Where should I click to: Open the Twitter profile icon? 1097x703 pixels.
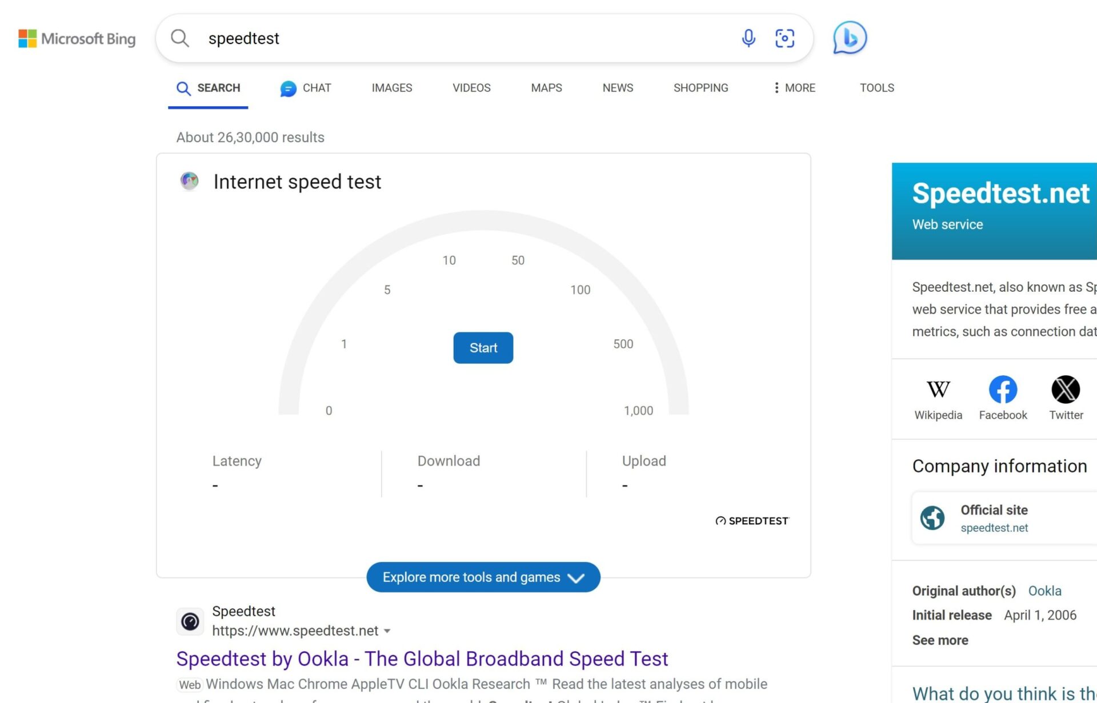coord(1066,389)
